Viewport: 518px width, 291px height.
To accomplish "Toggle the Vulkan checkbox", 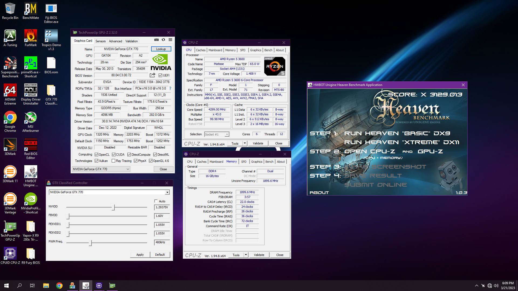I will click(x=96, y=161).
